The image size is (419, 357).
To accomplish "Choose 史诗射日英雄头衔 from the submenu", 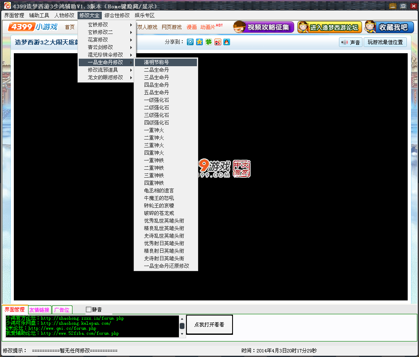I will [x=166, y=259].
